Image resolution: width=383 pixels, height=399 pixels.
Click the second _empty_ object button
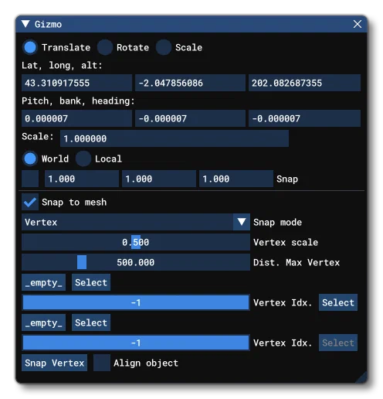point(43,322)
